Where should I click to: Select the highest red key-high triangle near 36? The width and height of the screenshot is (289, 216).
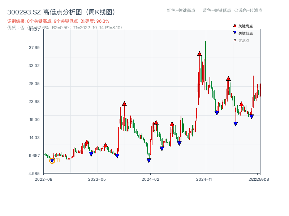coord(199,54)
